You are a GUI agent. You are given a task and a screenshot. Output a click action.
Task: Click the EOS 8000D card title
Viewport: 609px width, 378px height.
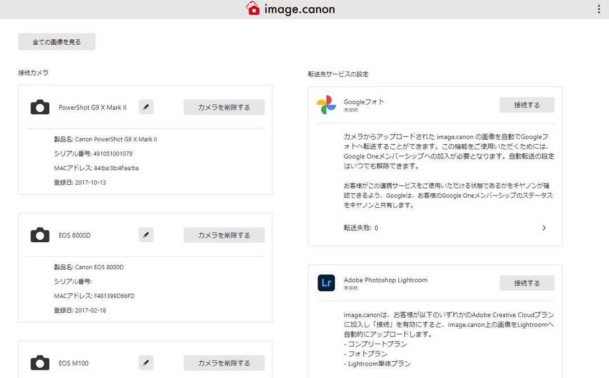[x=74, y=235]
